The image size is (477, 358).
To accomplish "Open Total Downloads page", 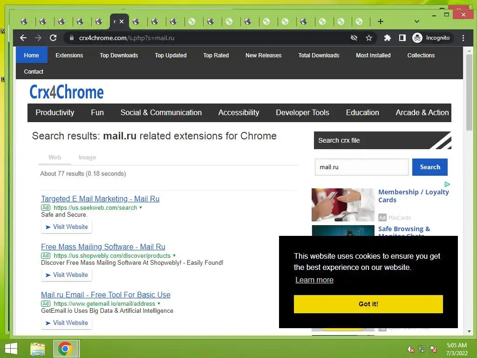I will pos(319,55).
